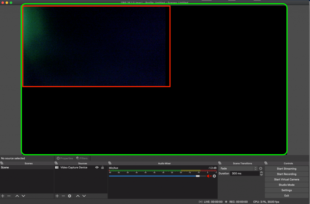Open Mic/Aux audio settings gear
This screenshot has height=204, width=310.
[x=214, y=176]
